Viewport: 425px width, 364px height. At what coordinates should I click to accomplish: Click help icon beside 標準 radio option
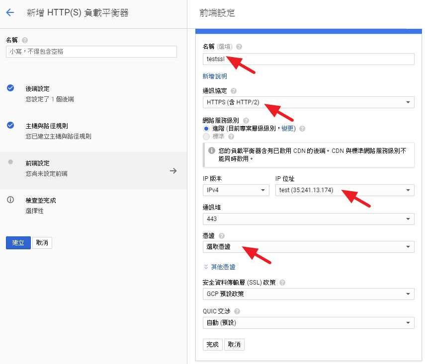point(231,137)
